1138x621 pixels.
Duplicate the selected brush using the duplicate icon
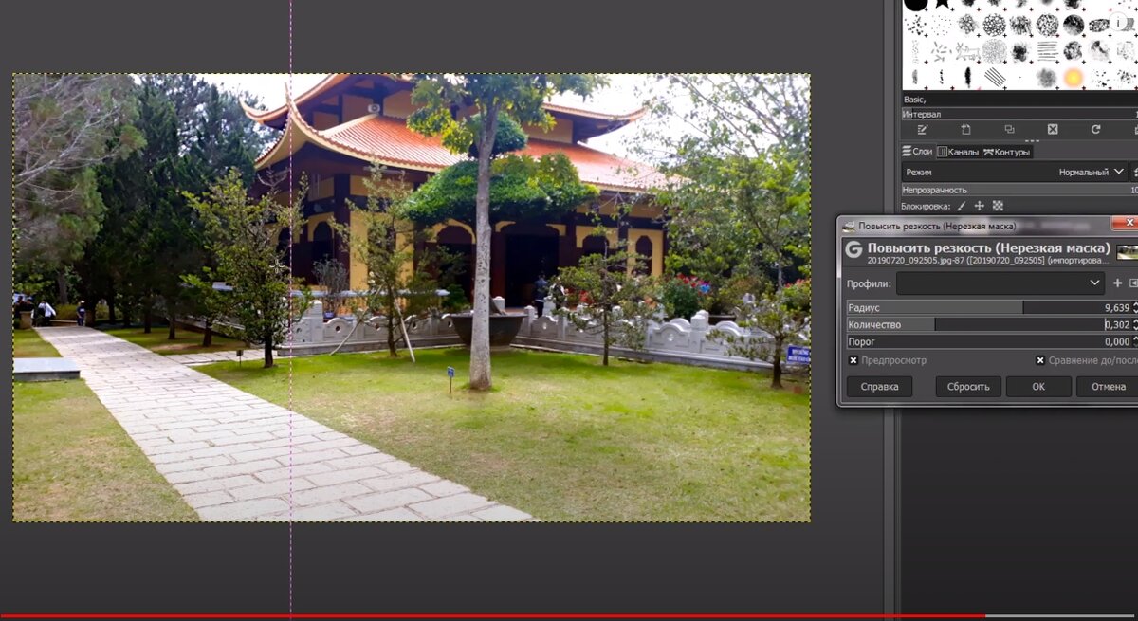coord(1009,130)
